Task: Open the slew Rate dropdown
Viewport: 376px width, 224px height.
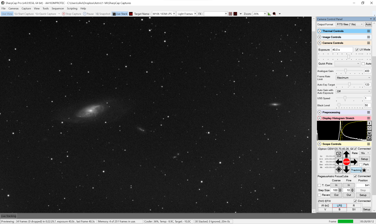Action: pyautogui.click(x=365, y=153)
